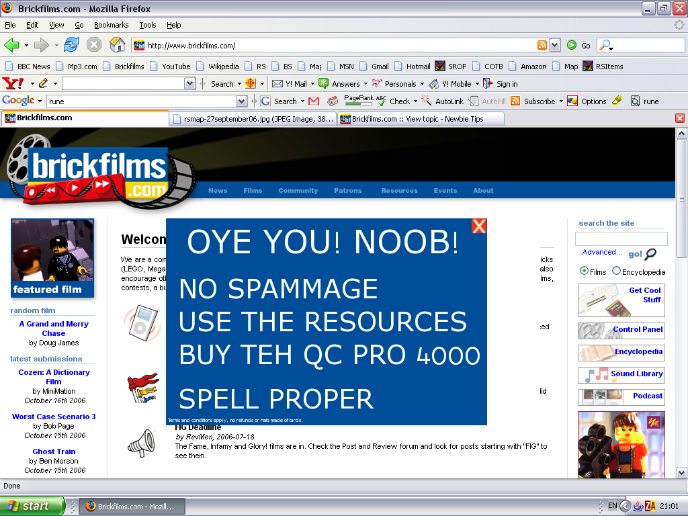
Task: Click the RSS feed icon in address bar
Action: coord(542,45)
